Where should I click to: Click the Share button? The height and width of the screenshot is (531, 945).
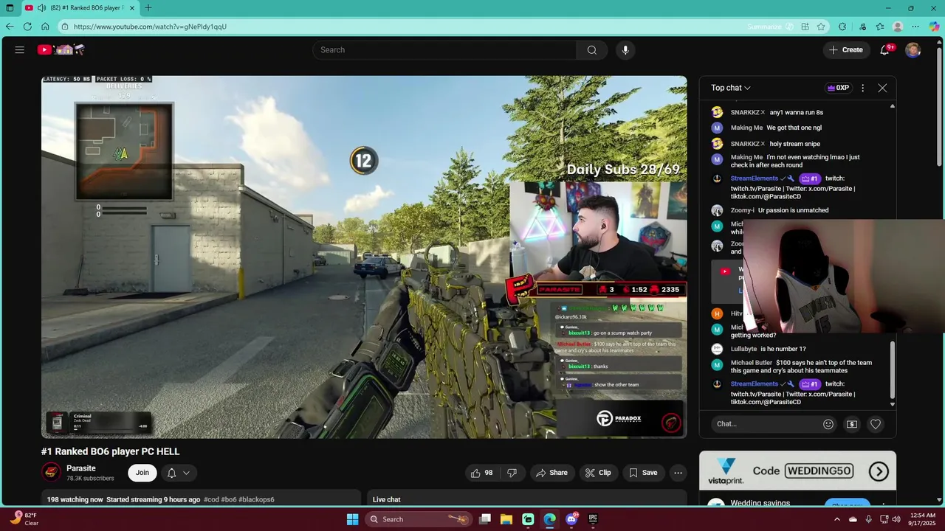pyautogui.click(x=551, y=473)
